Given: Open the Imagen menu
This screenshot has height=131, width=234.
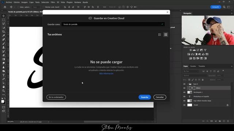Looking at the screenshot, I should [x=24, y=2].
